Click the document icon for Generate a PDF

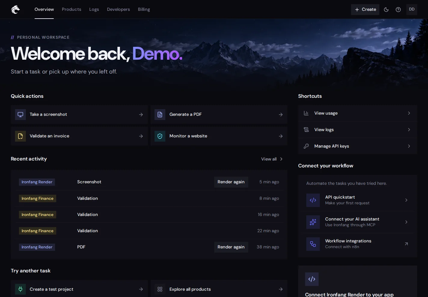coord(160,115)
